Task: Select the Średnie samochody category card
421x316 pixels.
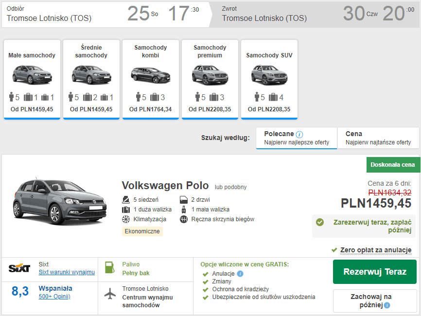Action: 91,79
